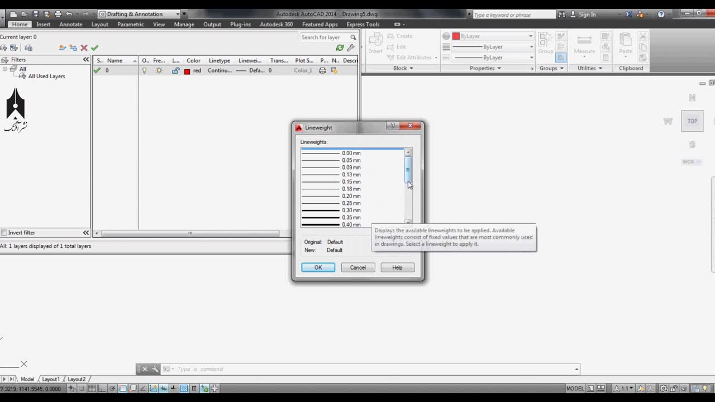The width and height of the screenshot is (715, 402).
Task: Select the 0.20 mm lineweight
Action: tap(352, 197)
